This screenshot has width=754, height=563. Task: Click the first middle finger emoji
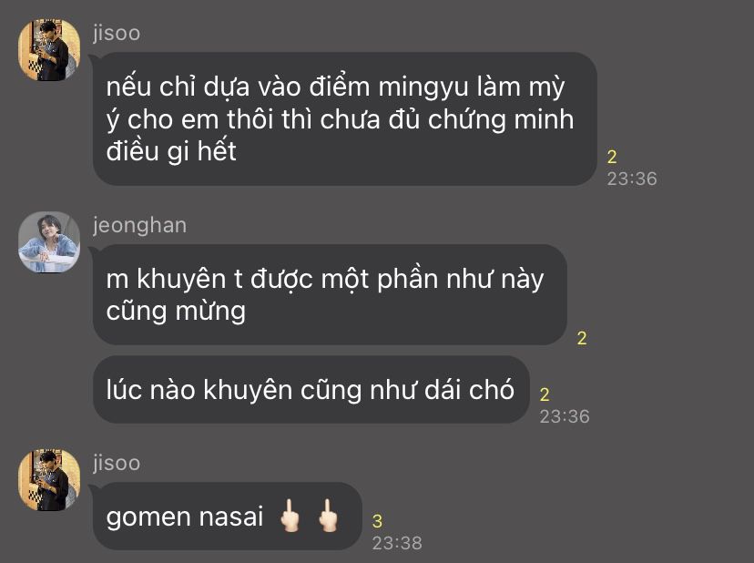click(290, 516)
